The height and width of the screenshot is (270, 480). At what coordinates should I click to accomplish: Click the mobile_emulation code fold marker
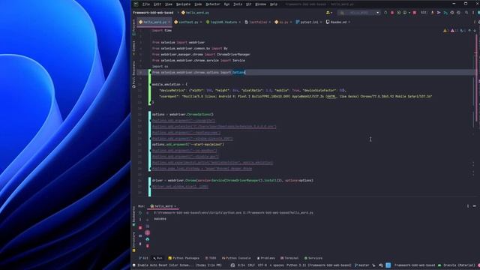150,85
